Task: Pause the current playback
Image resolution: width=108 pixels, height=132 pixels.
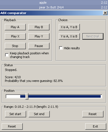Action: coord(39,46)
